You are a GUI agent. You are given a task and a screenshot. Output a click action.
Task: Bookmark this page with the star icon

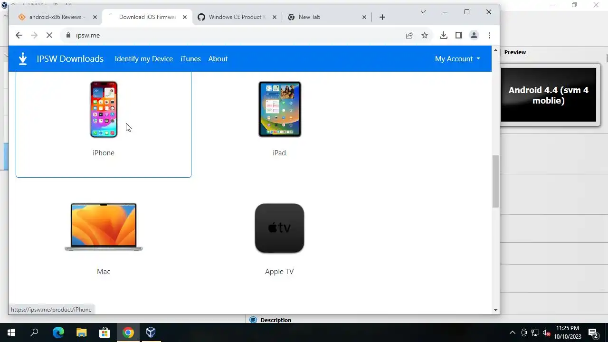click(425, 35)
